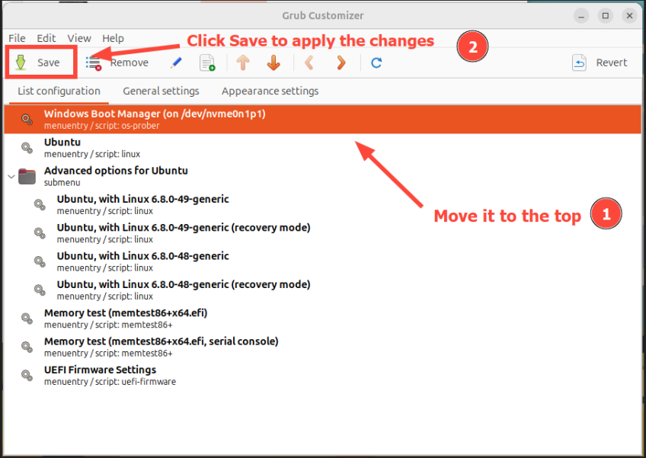Collapse the Advanced options for Ubuntu submenu
The height and width of the screenshot is (458, 646).
[x=11, y=177]
